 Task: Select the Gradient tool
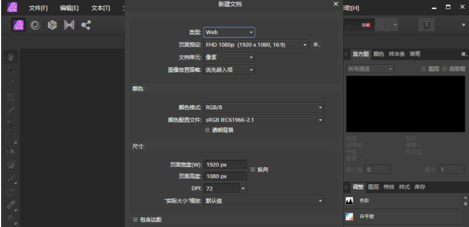11,164
